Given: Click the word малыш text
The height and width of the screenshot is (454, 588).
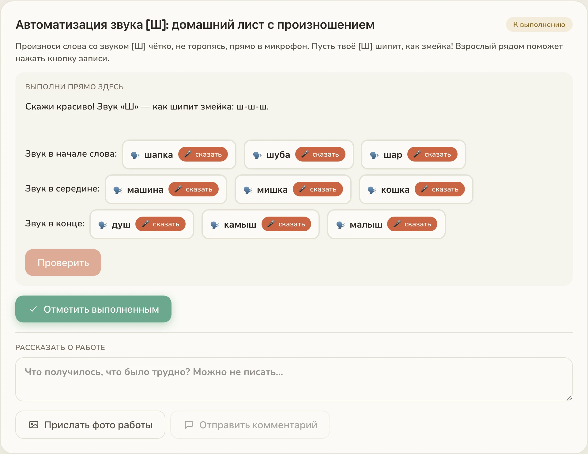Looking at the screenshot, I should coord(366,225).
